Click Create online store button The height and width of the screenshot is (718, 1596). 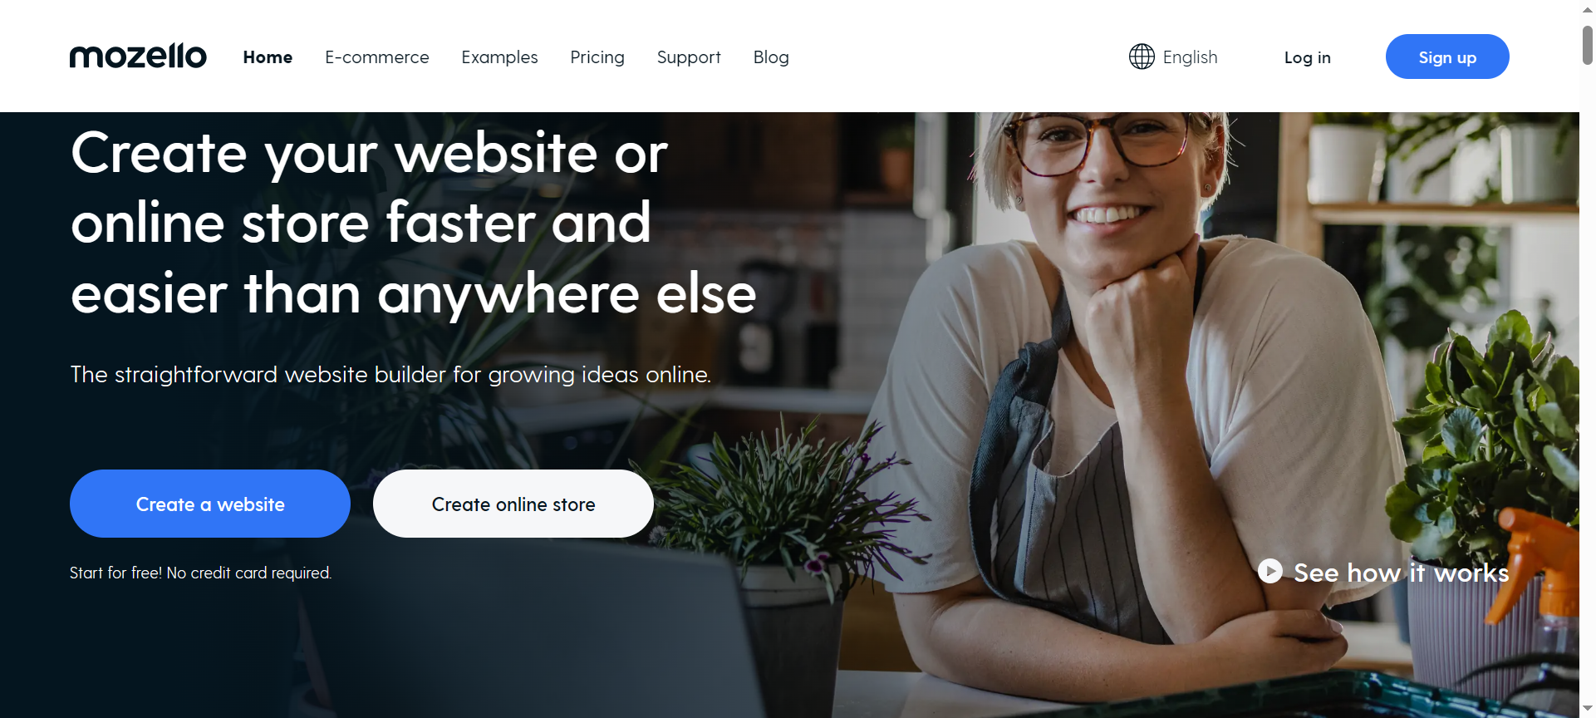(513, 504)
